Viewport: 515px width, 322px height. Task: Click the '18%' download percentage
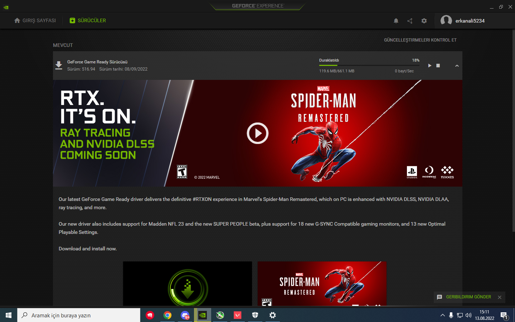click(x=416, y=60)
